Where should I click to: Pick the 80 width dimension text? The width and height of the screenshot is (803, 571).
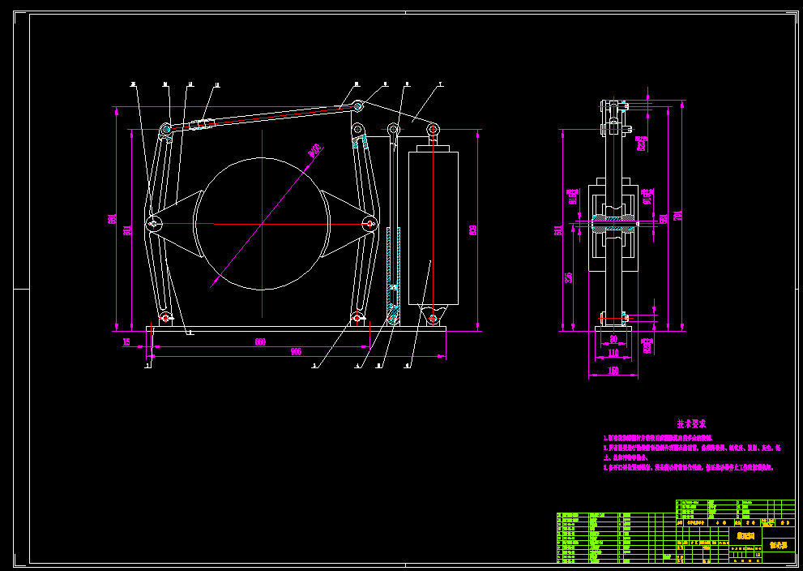(x=613, y=339)
